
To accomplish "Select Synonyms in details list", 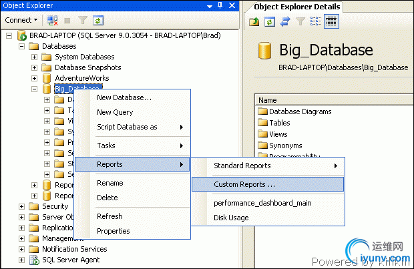I will tap(285, 146).
